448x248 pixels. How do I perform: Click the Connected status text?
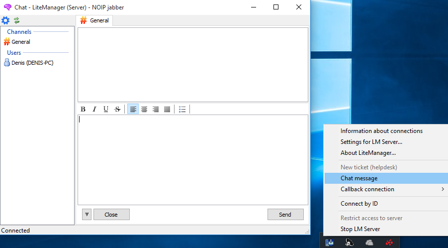point(15,230)
